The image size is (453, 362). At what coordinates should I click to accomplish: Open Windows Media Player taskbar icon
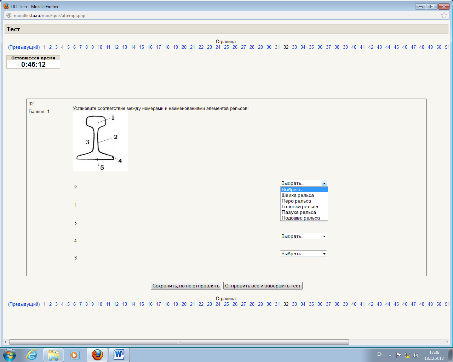[75, 355]
